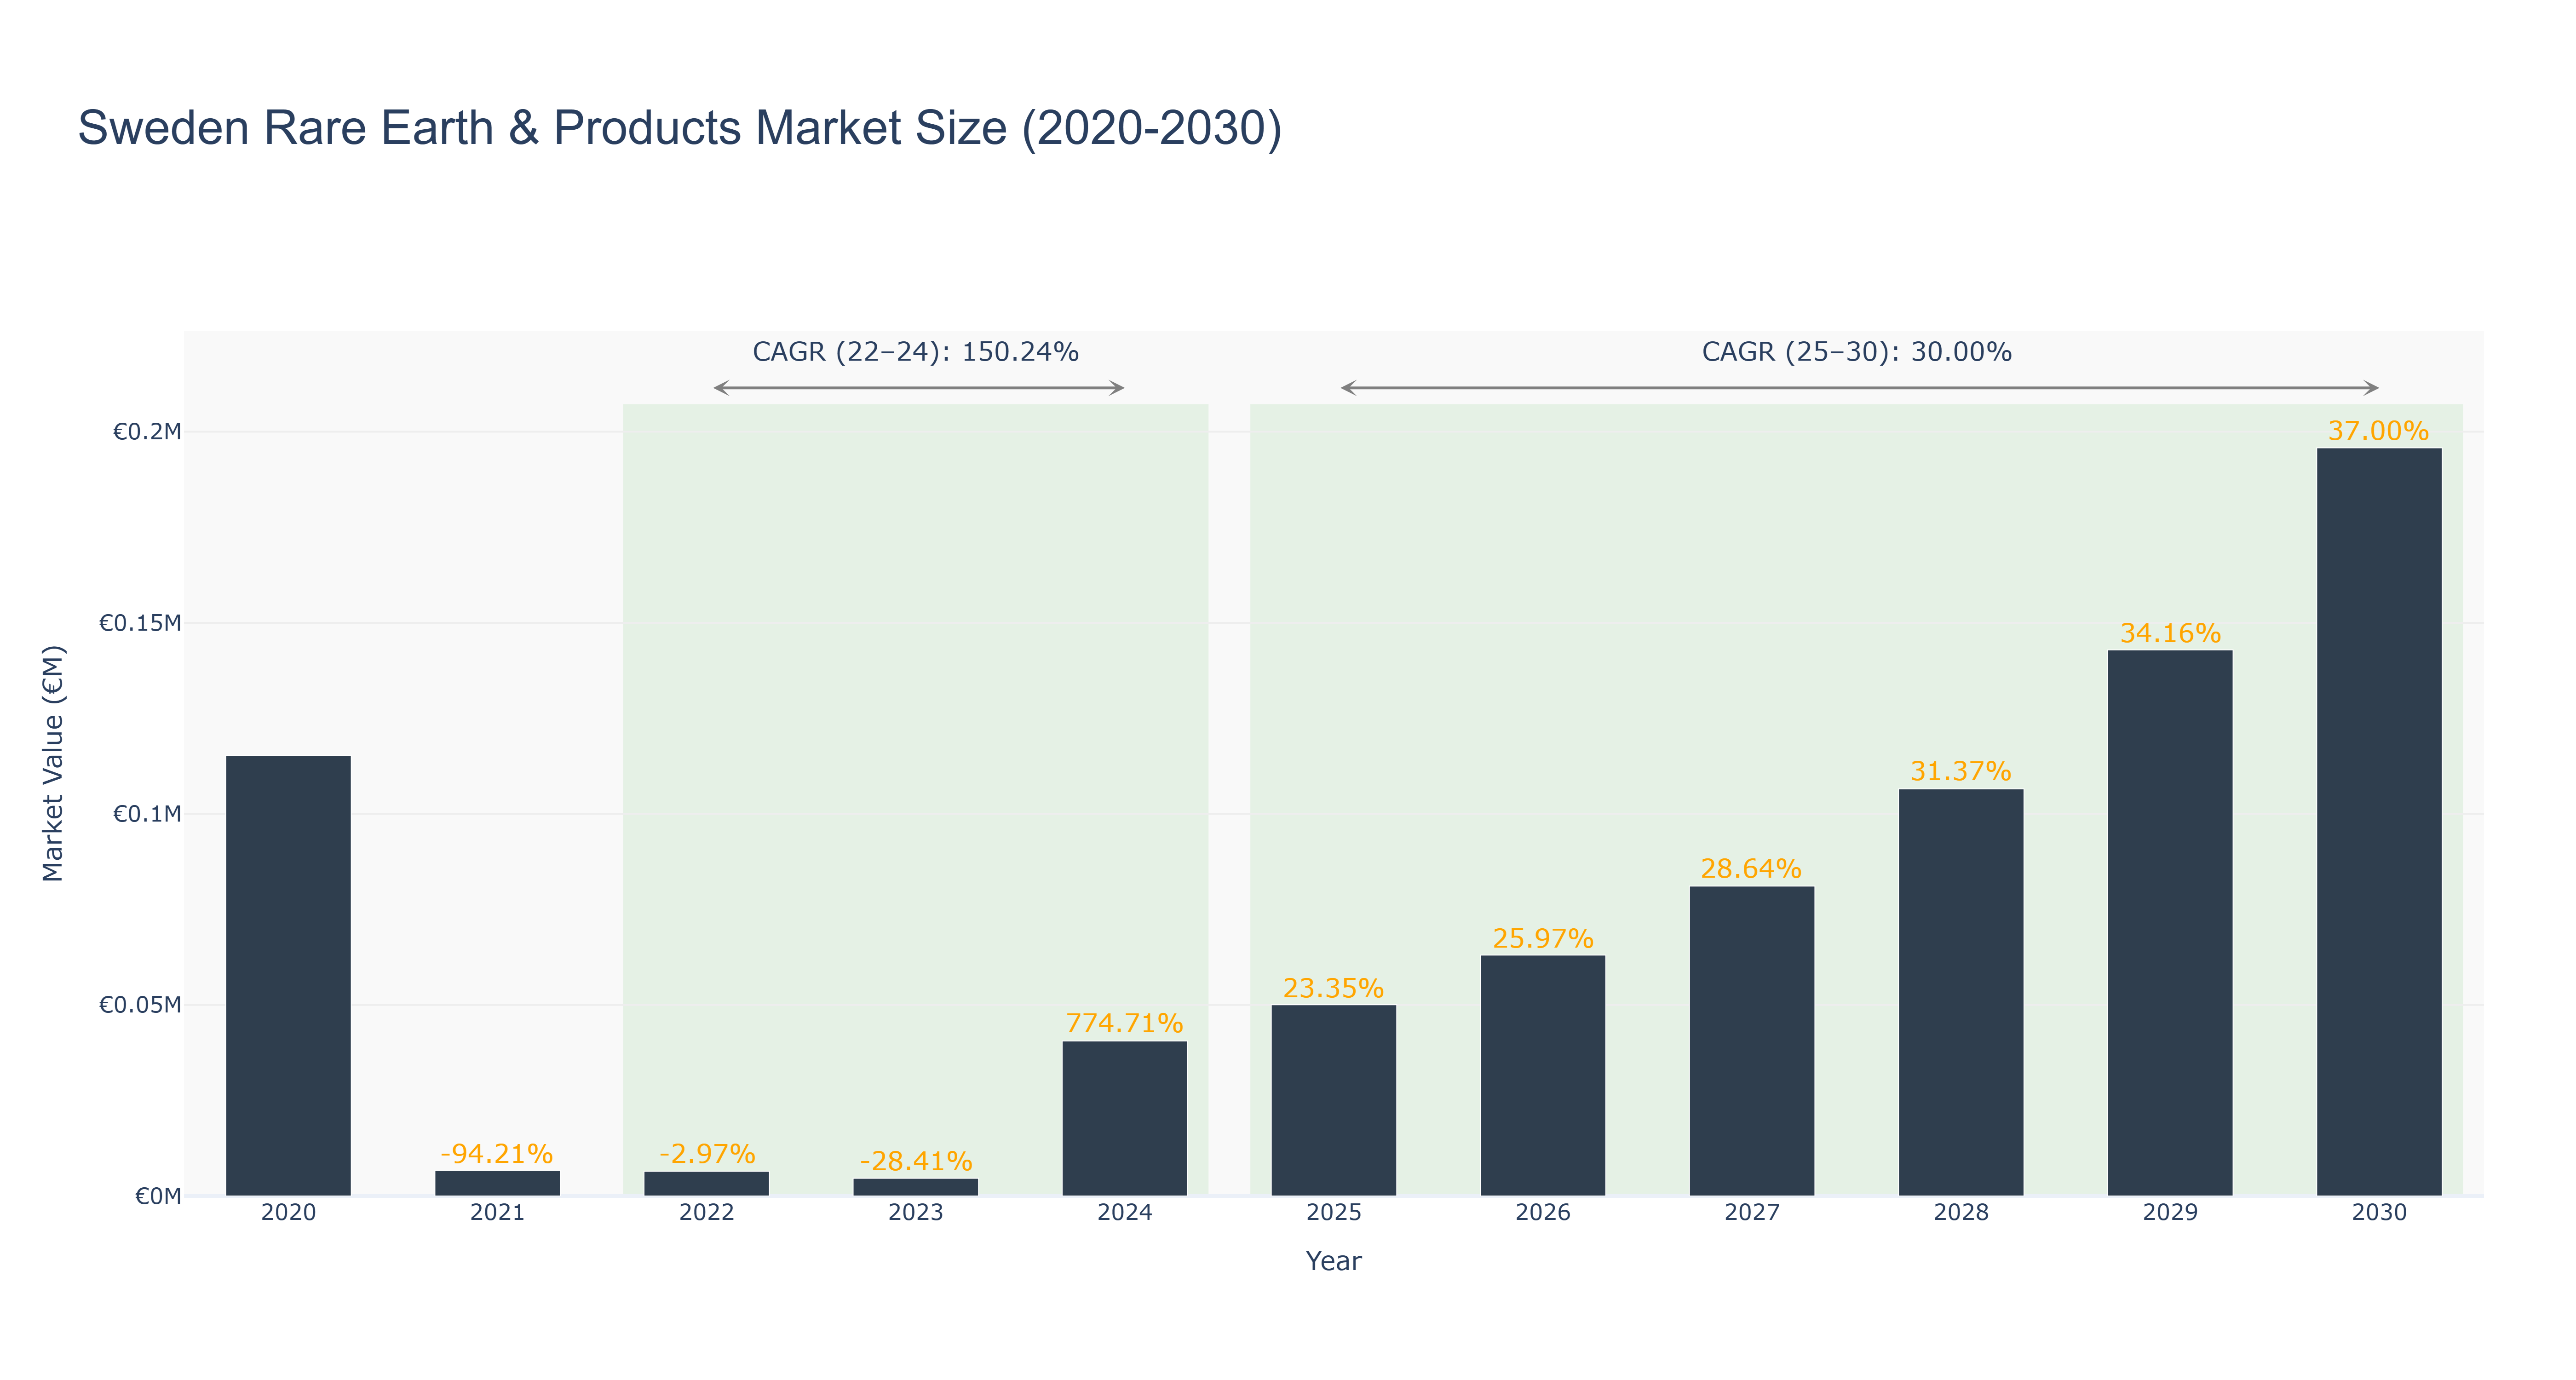Click the €0.05M y-axis tick label
The height and width of the screenshot is (1380, 2576).
point(140,1005)
